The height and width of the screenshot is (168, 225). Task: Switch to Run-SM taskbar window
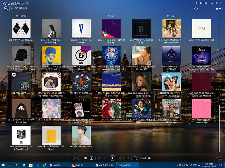tap(59, 165)
